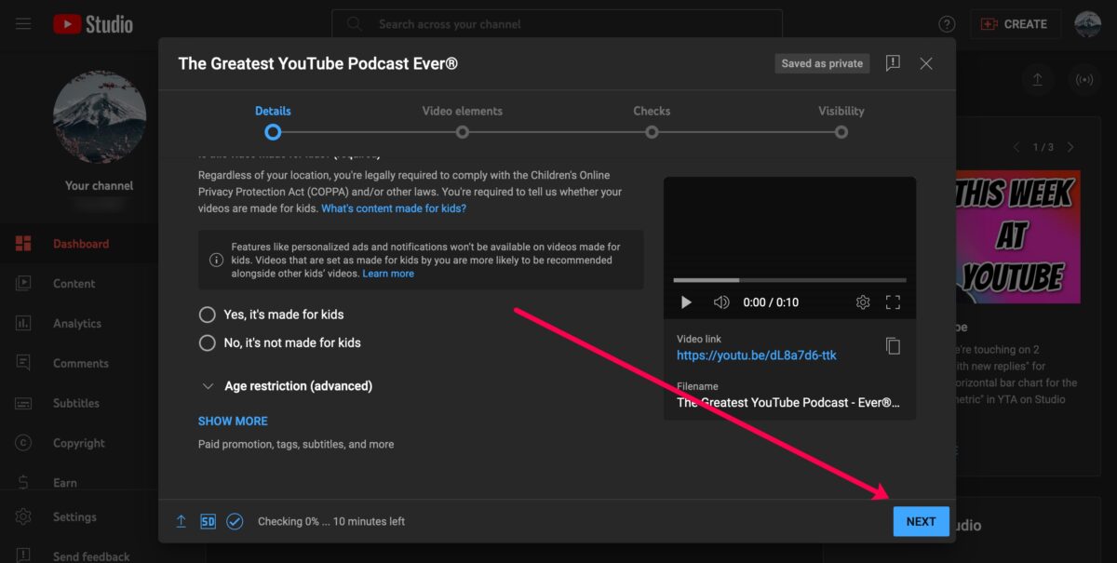1117x563 pixels.
Task: Click the video progress bar
Action: (789, 280)
